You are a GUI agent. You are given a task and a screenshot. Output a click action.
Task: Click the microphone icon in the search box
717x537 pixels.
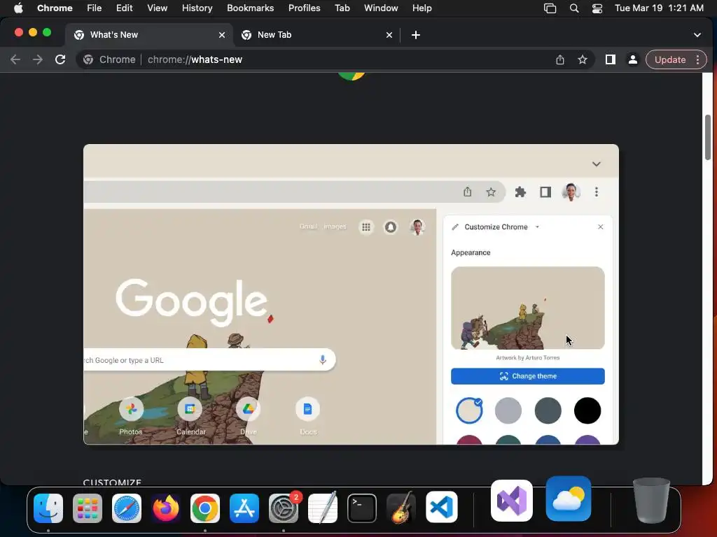(x=322, y=360)
